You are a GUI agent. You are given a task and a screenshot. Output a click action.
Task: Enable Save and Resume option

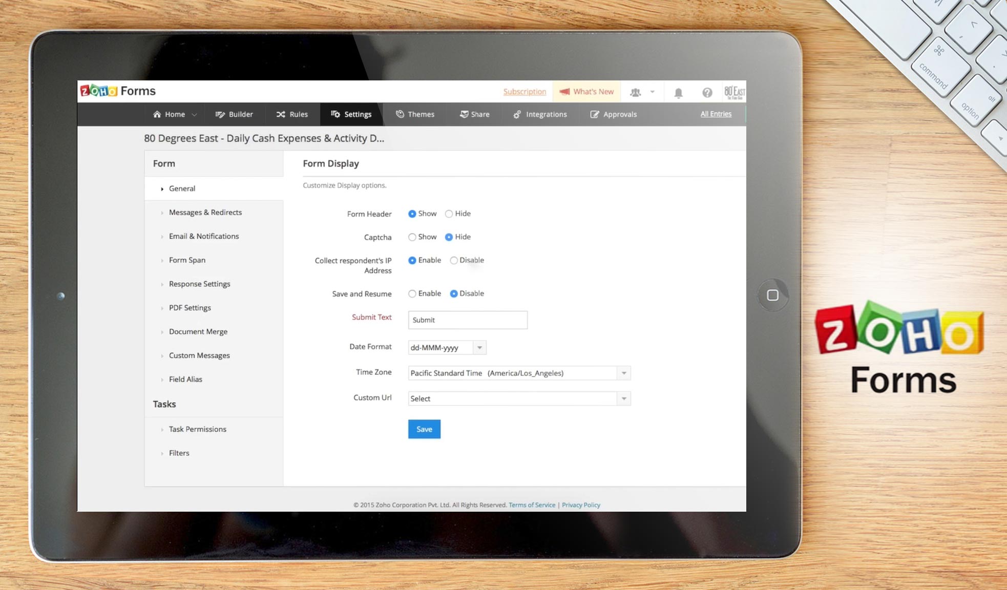tap(412, 294)
